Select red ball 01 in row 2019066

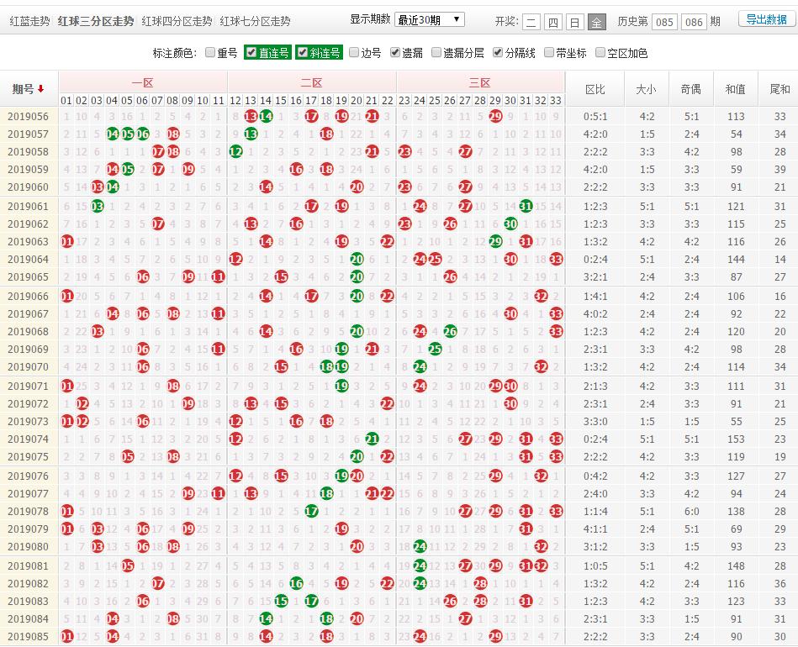(x=66, y=296)
